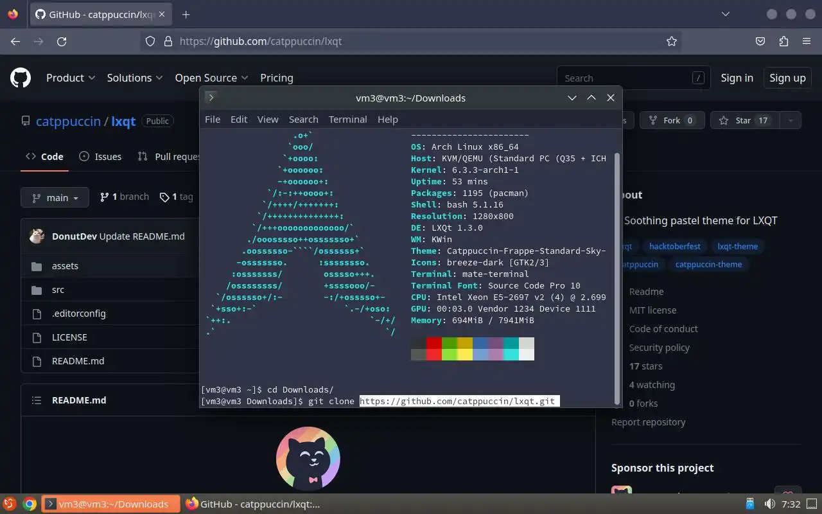Open the MIT license link in sidebar

pyautogui.click(x=652, y=310)
